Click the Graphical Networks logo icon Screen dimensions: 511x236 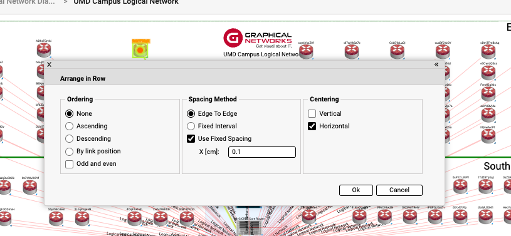233,38
